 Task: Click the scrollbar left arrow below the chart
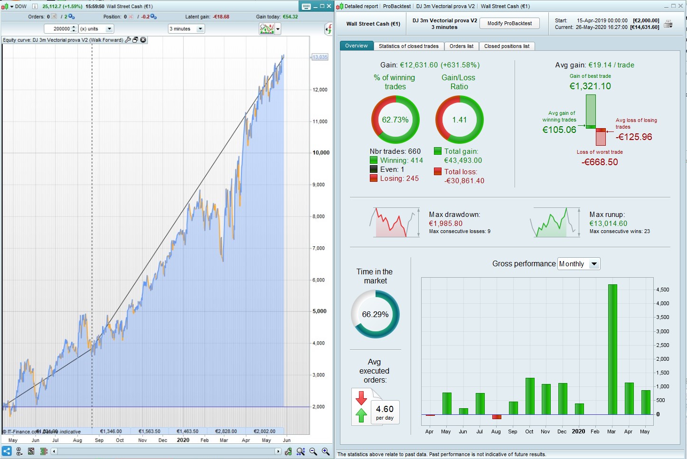pyautogui.click(x=54, y=451)
